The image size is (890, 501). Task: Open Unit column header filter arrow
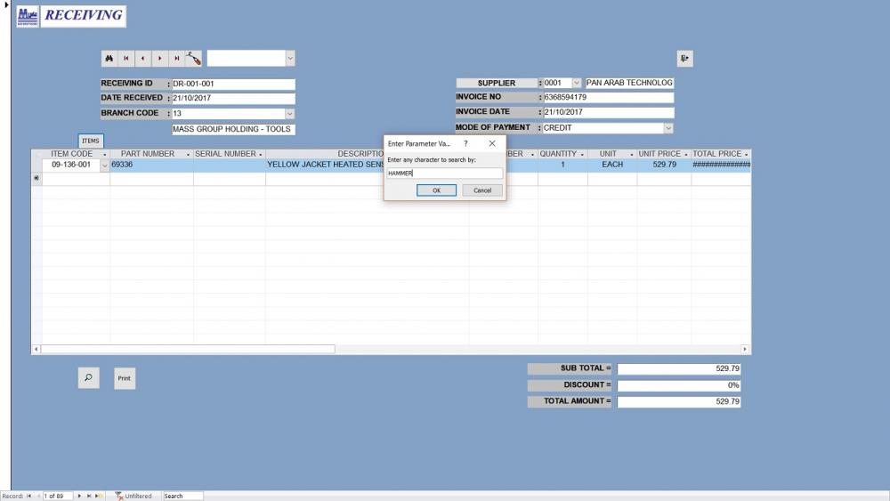pyautogui.click(x=632, y=154)
